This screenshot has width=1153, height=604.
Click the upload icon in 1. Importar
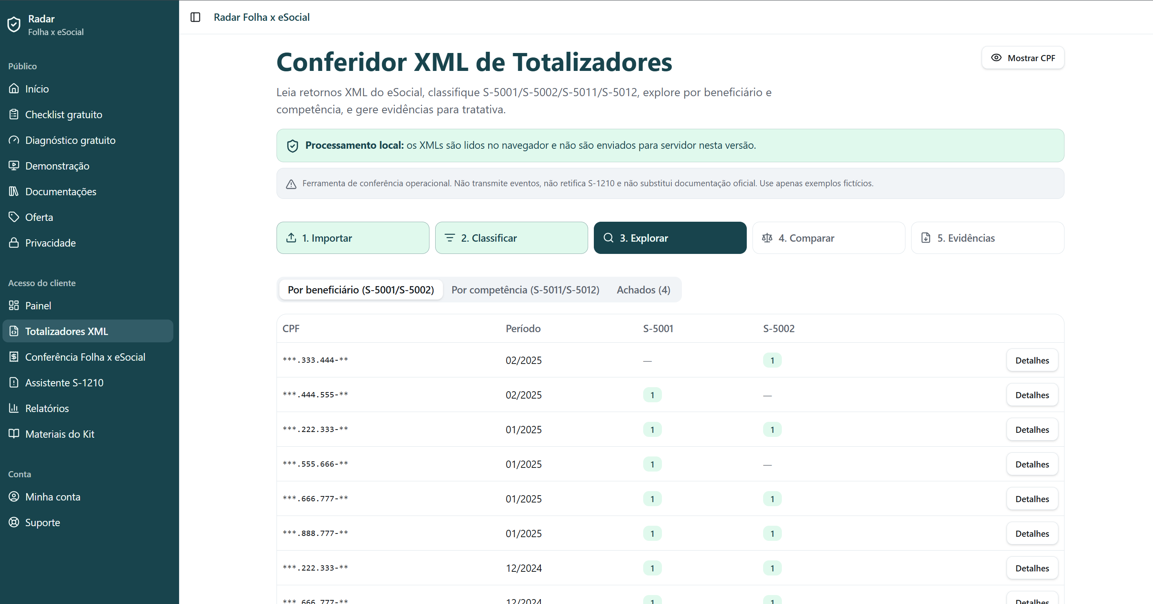pos(291,238)
